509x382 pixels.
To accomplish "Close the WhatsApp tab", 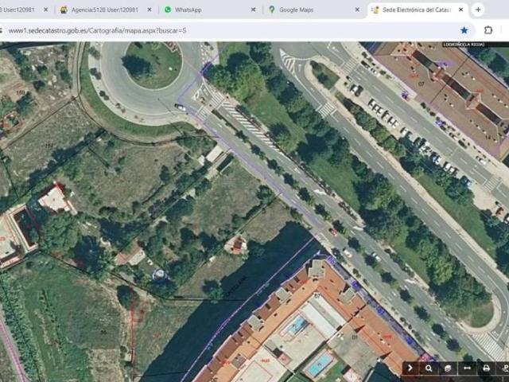I will [253, 10].
